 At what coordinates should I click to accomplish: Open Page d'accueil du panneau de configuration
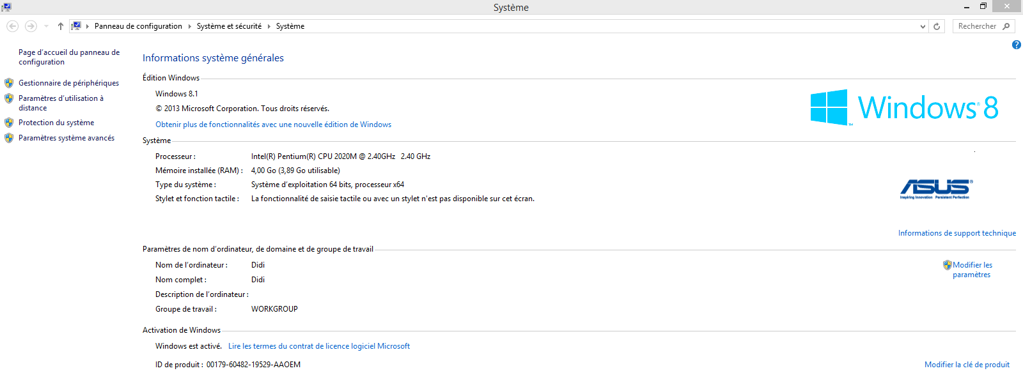pyautogui.click(x=69, y=57)
